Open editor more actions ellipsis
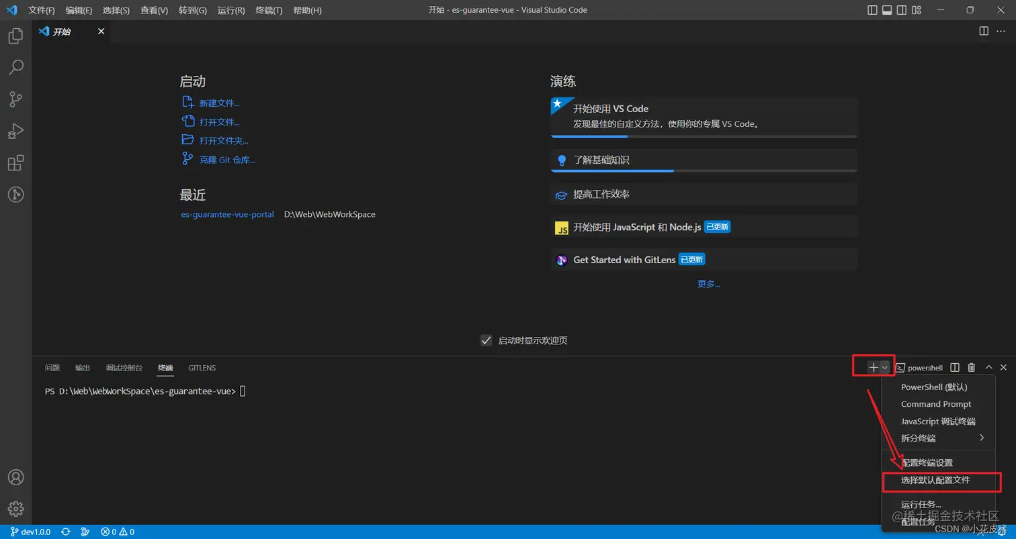This screenshot has width=1016, height=539. 1001,32
